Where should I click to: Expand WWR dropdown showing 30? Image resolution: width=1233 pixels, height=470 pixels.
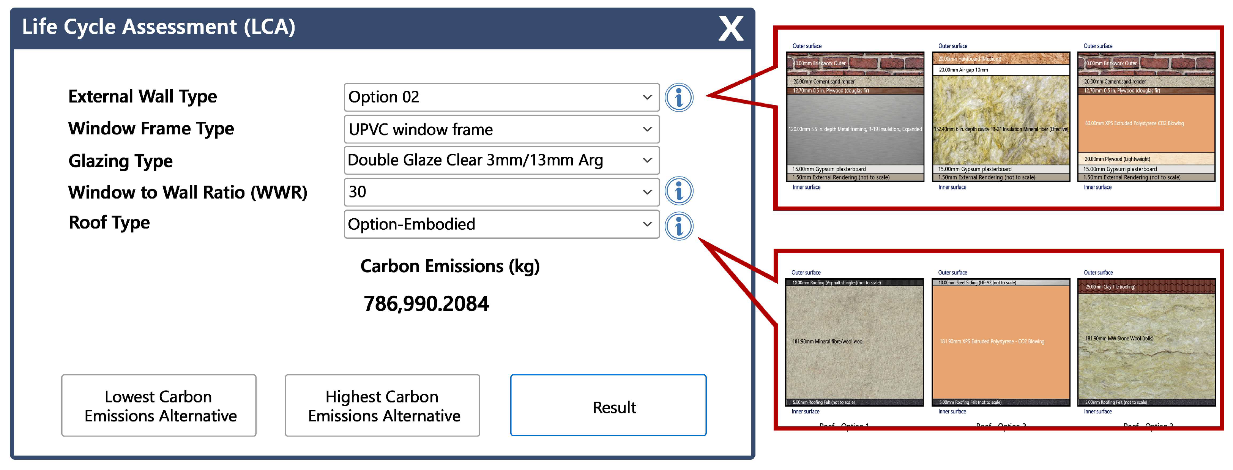point(501,192)
